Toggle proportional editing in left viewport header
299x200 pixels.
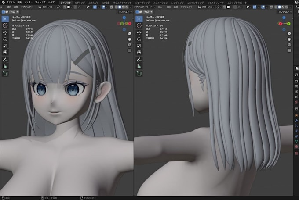[76, 7]
